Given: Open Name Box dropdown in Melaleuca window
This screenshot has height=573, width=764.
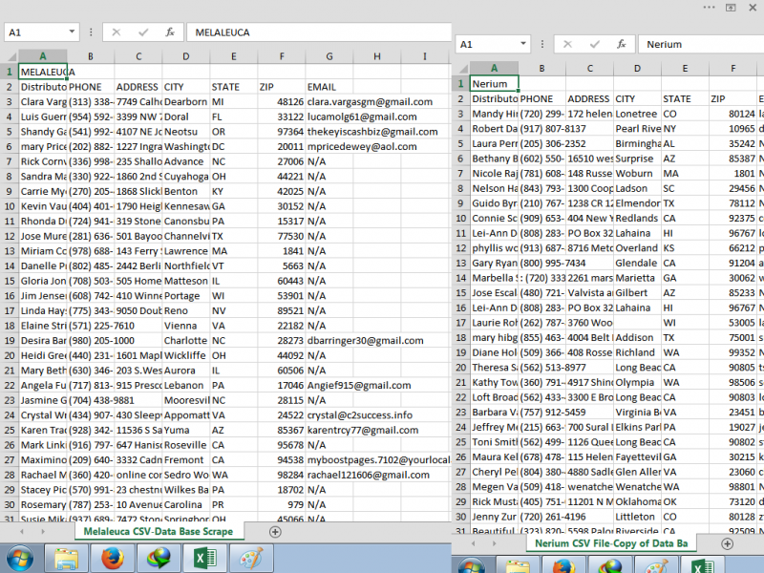Looking at the screenshot, I should pyautogui.click(x=72, y=32).
